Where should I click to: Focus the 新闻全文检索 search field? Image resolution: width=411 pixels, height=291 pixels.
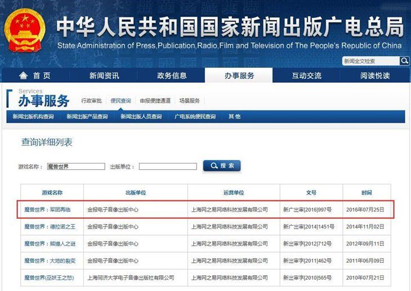(370, 61)
